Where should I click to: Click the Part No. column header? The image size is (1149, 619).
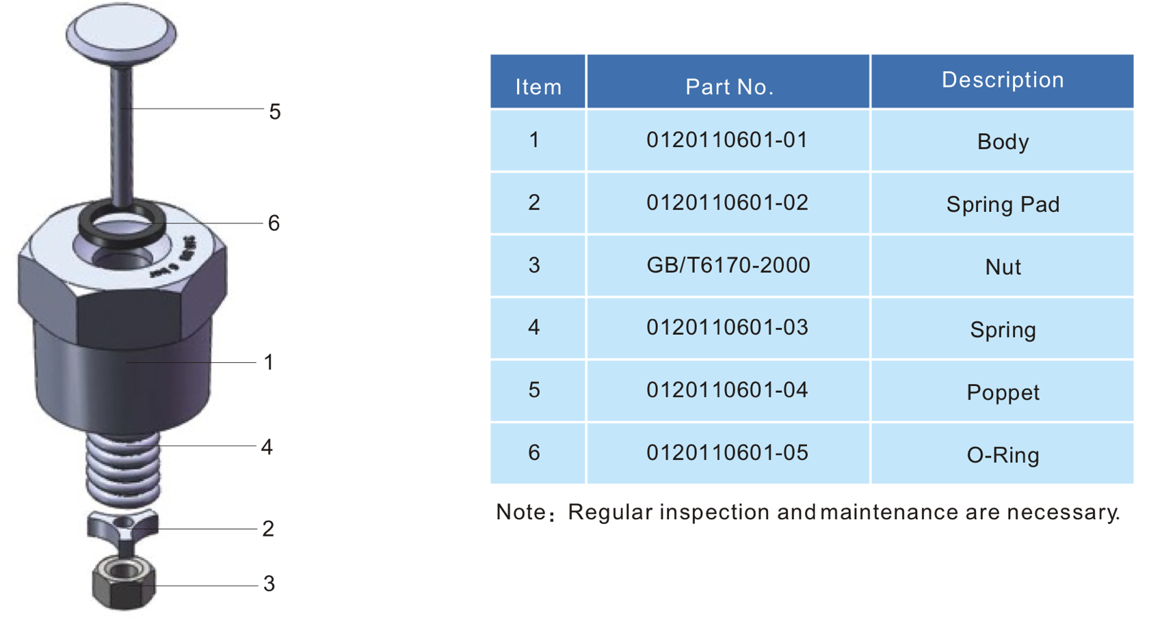point(728,86)
